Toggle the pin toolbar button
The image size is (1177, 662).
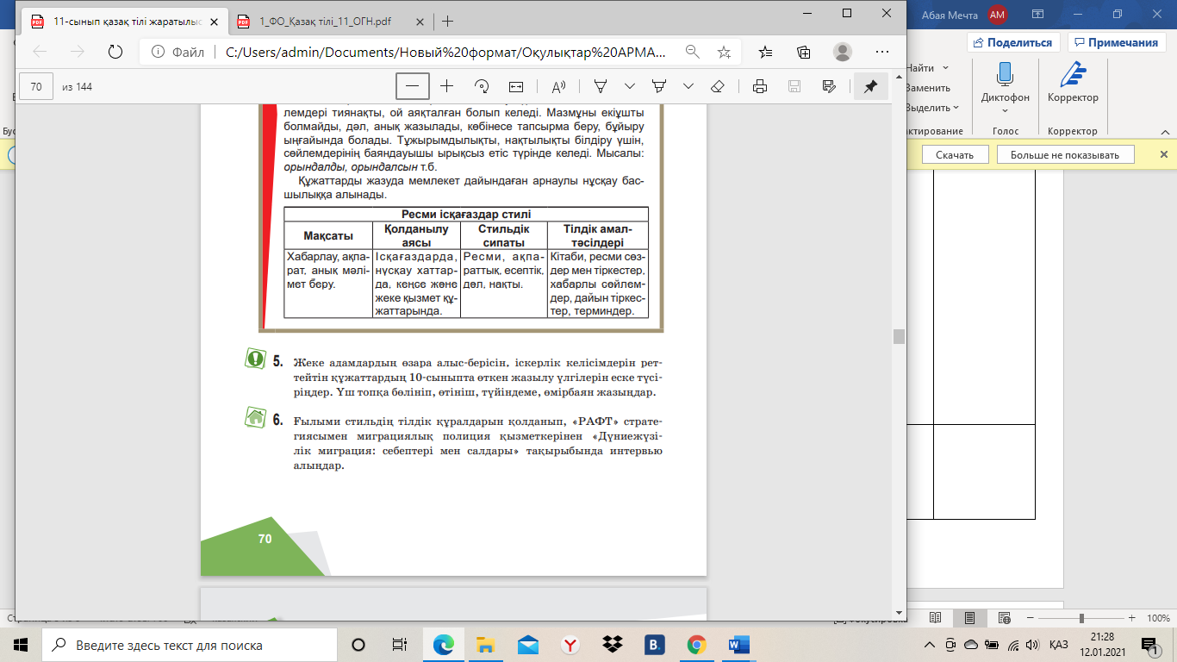click(x=870, y=86)
